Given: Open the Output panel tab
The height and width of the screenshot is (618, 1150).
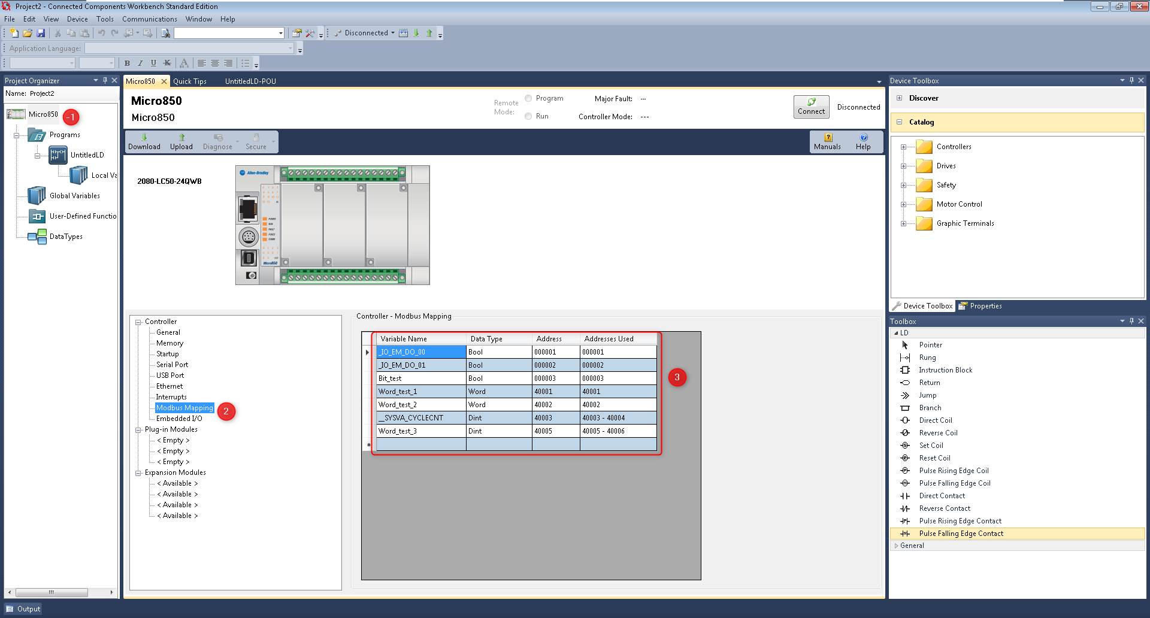Looking at the screenshot, I should [x=23, y=609].
